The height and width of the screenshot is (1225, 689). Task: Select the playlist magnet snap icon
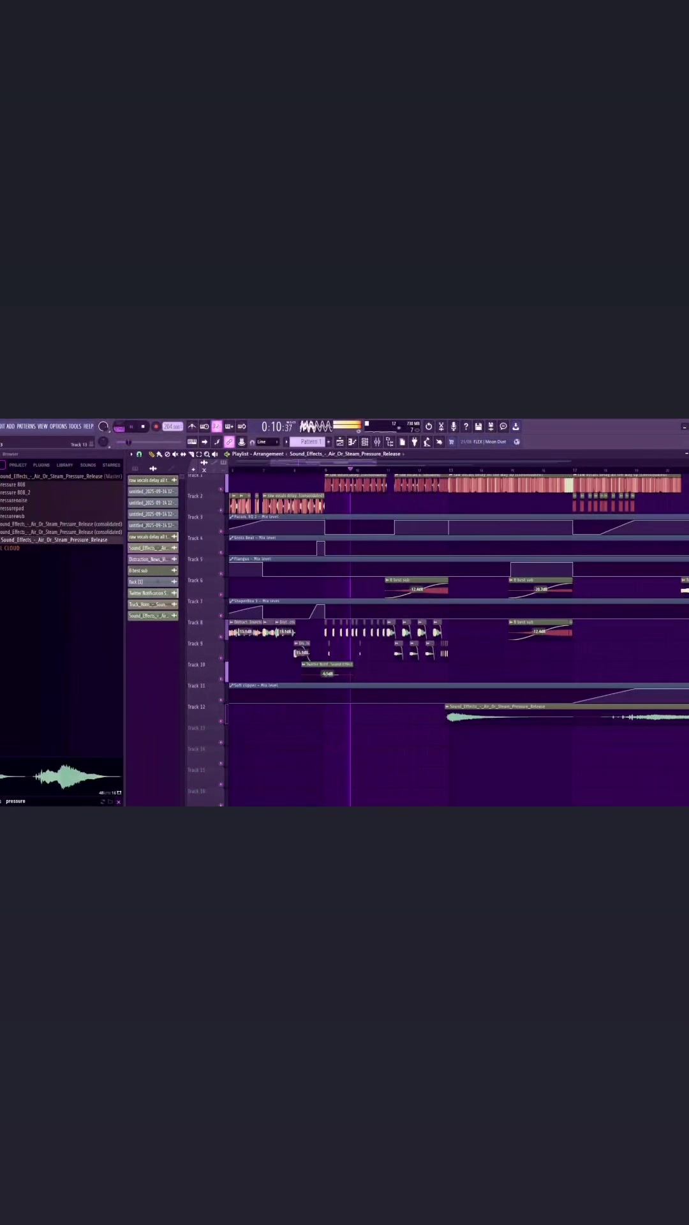(139, 454)
